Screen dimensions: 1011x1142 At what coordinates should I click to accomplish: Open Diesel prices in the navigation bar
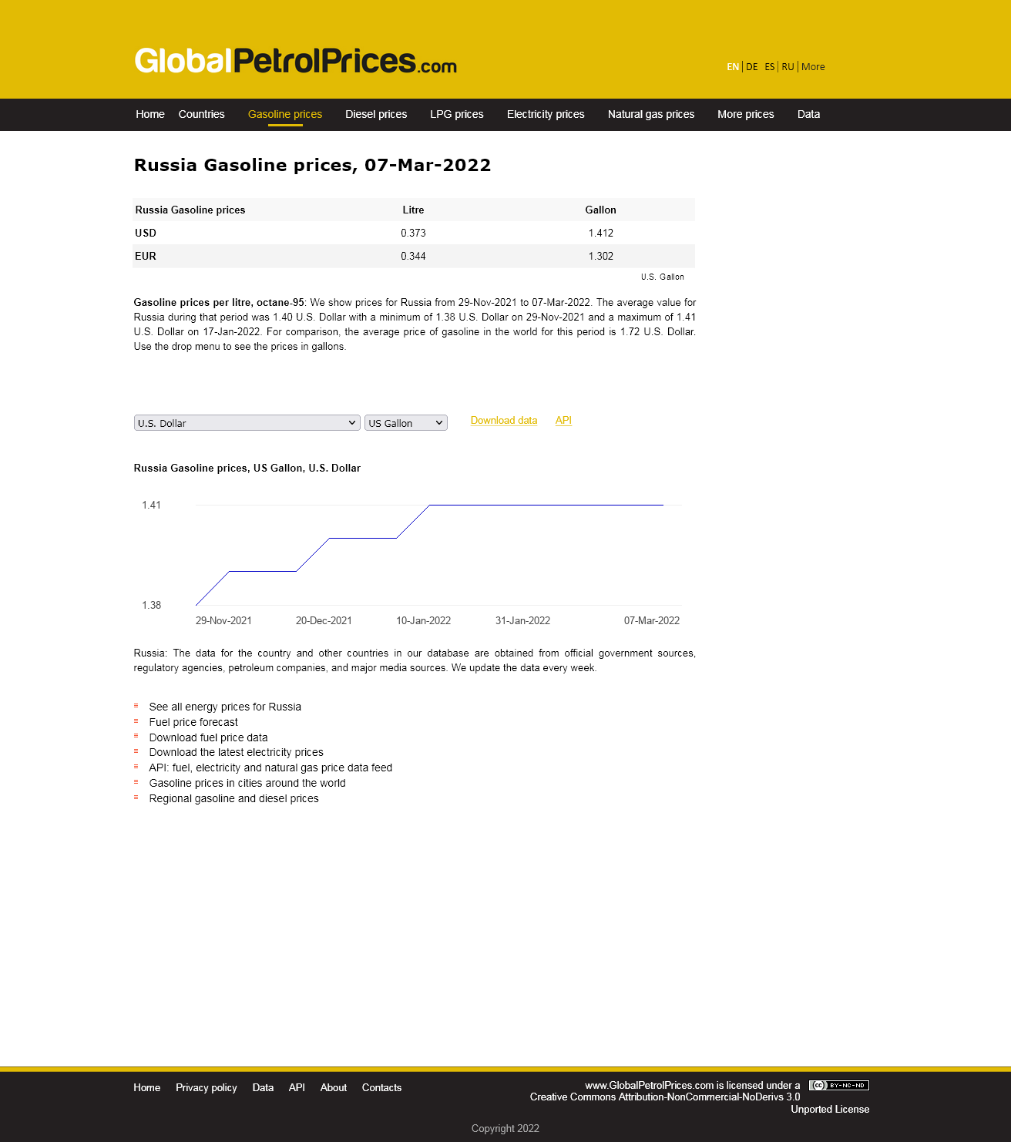click(376, 114)
